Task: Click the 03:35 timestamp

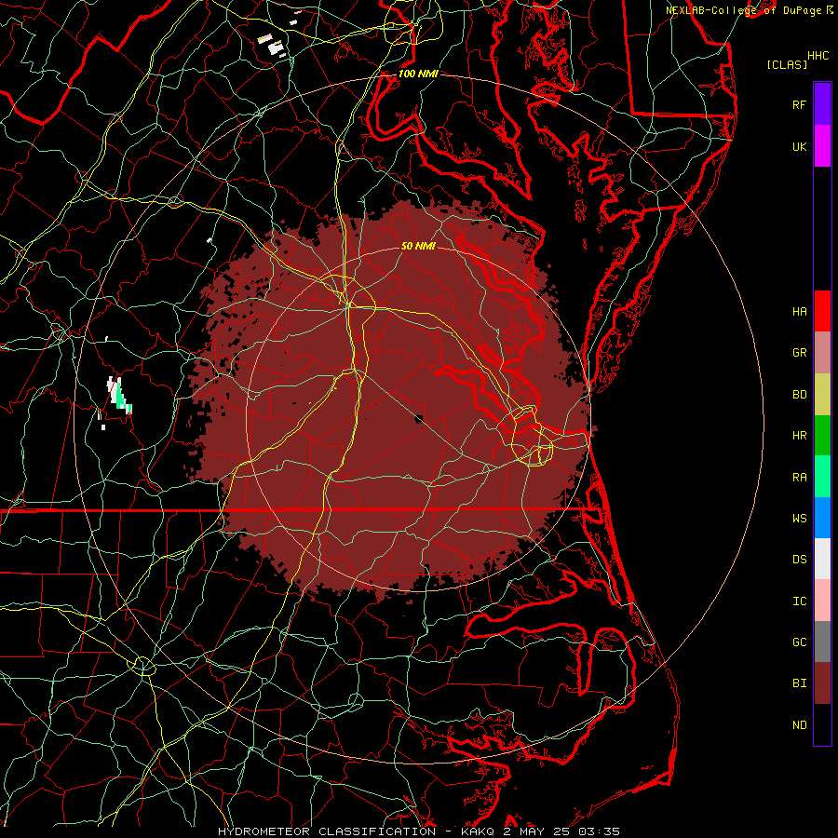Action: 601,831
